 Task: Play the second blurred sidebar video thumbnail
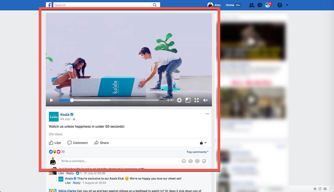click(252, 102)
